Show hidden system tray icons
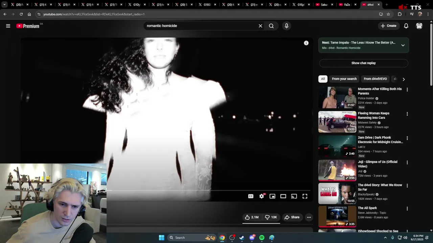433x243 pixels. [385, 238]
